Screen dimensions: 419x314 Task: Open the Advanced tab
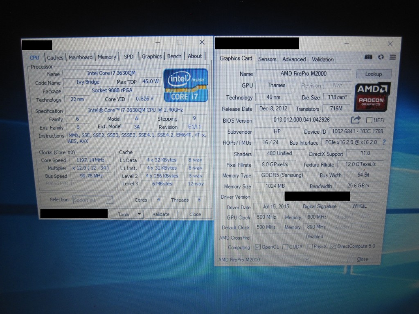294,59
